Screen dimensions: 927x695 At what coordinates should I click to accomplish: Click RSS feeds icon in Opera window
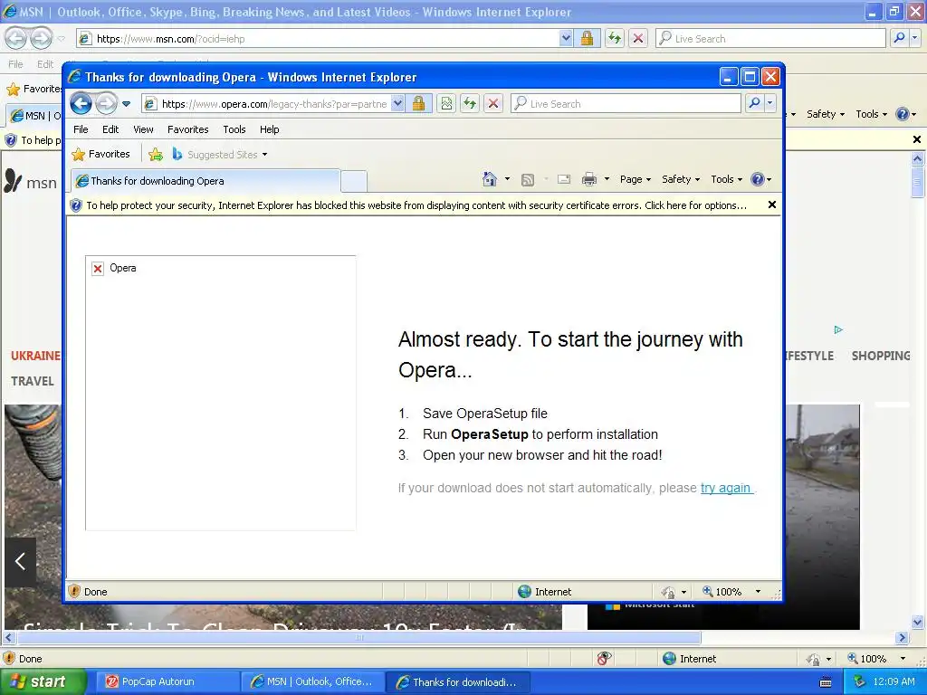[x=528, y=180]
